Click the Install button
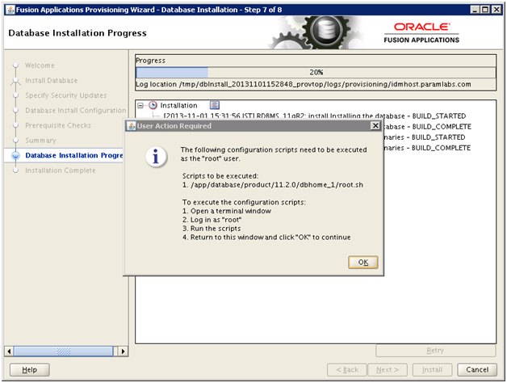The height and width of the screenshot is (383, 507). 432,369
